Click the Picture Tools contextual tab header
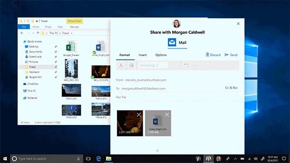This screenshot has height=163, width=290. [74, 21]
